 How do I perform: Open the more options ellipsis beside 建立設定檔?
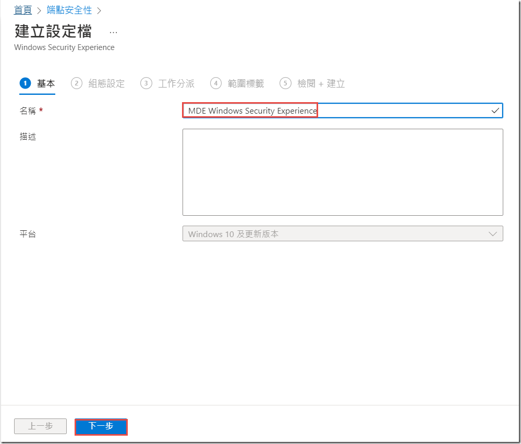[x=113, y=32]
